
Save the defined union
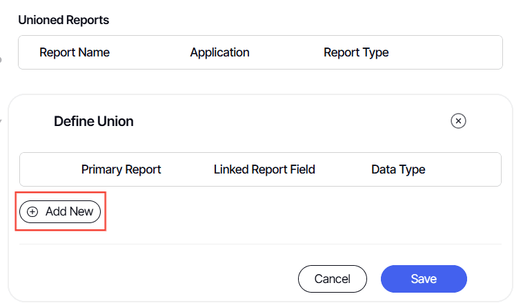pyautogui.click(x=424, y=279)
